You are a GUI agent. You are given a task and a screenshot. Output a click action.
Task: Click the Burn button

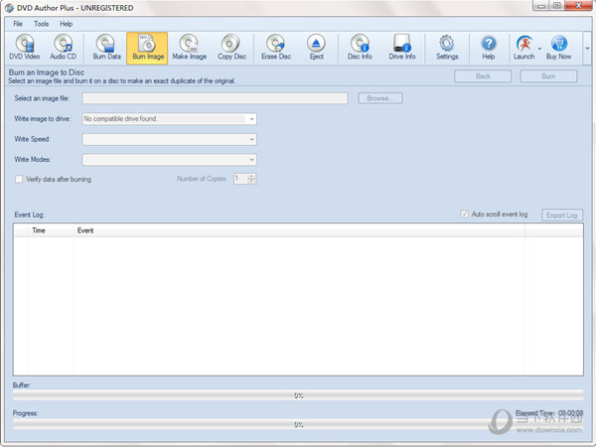coord(548,76)
